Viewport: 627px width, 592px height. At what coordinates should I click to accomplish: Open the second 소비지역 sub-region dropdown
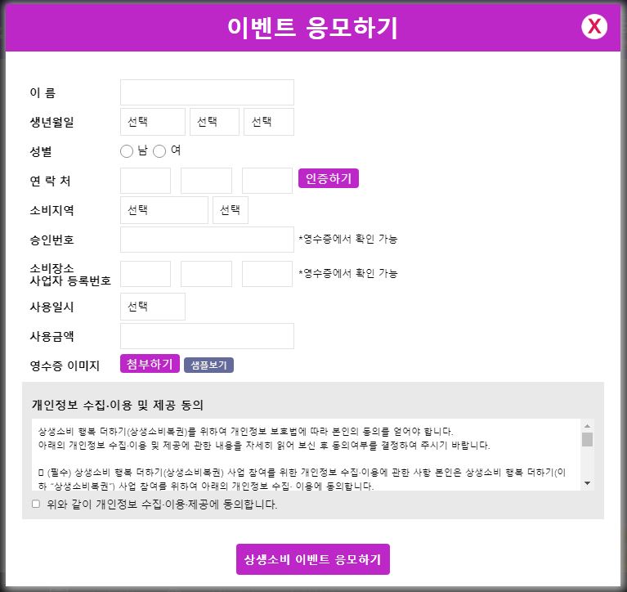click(x=231, y=210)
